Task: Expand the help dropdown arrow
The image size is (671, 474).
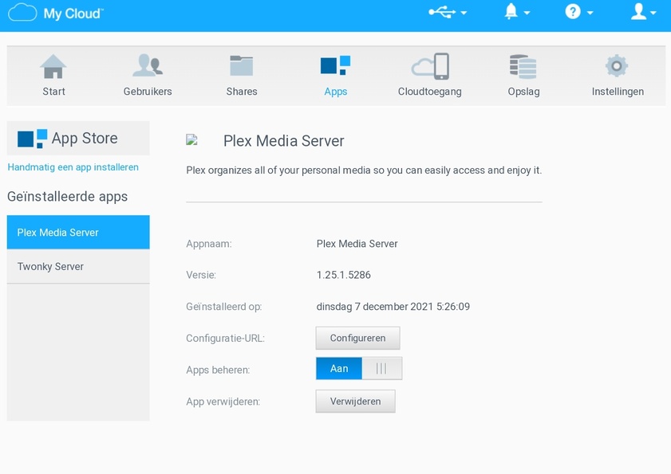Action: (x=590, y=14)
